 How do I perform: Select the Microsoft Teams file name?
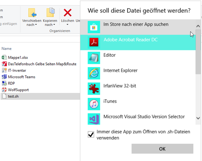pyautogui.click(x=22, y=77)
